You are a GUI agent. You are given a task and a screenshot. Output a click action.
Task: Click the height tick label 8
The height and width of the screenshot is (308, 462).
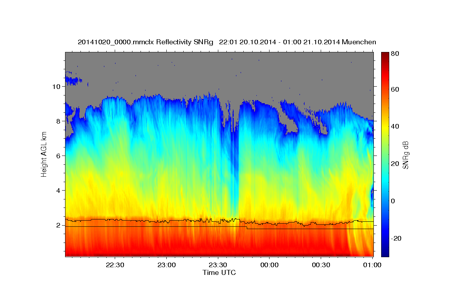(58, 121)
